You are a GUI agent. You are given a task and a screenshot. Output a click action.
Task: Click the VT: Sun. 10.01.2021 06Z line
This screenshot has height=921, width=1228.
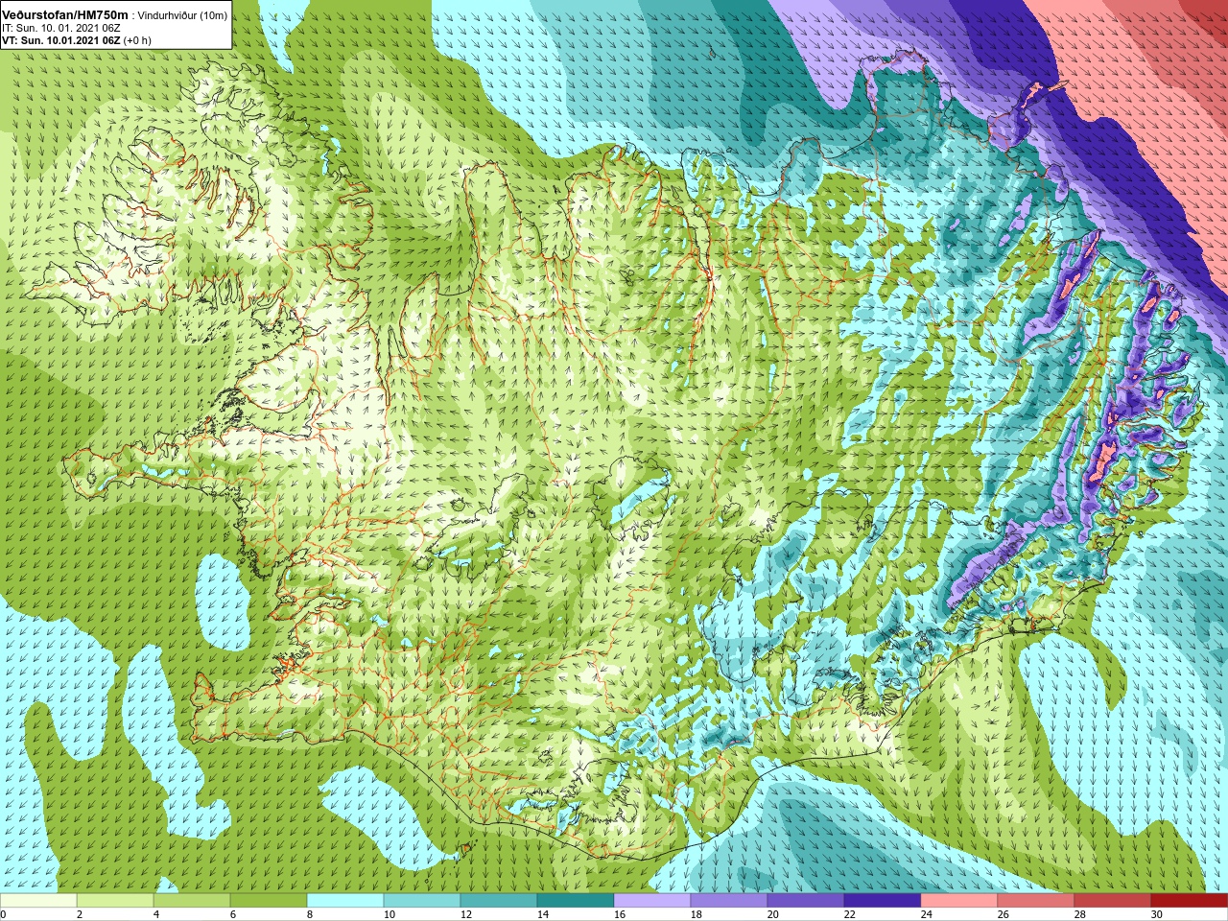pos(61,40)
